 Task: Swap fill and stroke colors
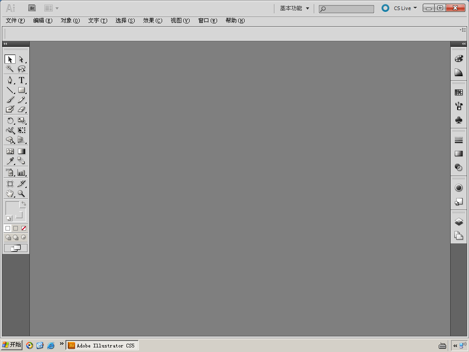tap(24, 203)
